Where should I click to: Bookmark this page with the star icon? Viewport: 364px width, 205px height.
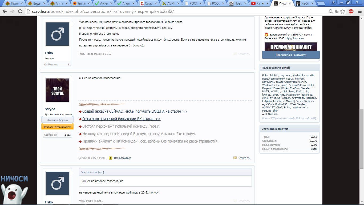(x=343, y=11)
